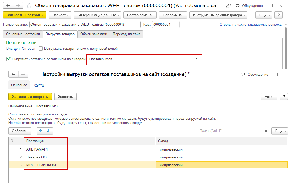Copy link to exchange node
The image size is (291, 183).
point(228,6)
